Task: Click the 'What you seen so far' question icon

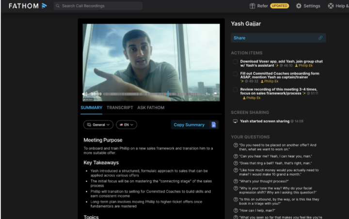Action: pos(236,217)
